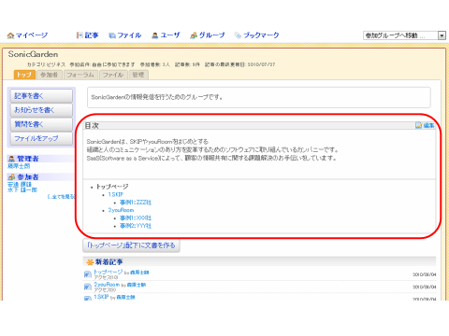Switch to the 管理 tab
Screen dimensions: 449x336
click(x=138, y=75)
